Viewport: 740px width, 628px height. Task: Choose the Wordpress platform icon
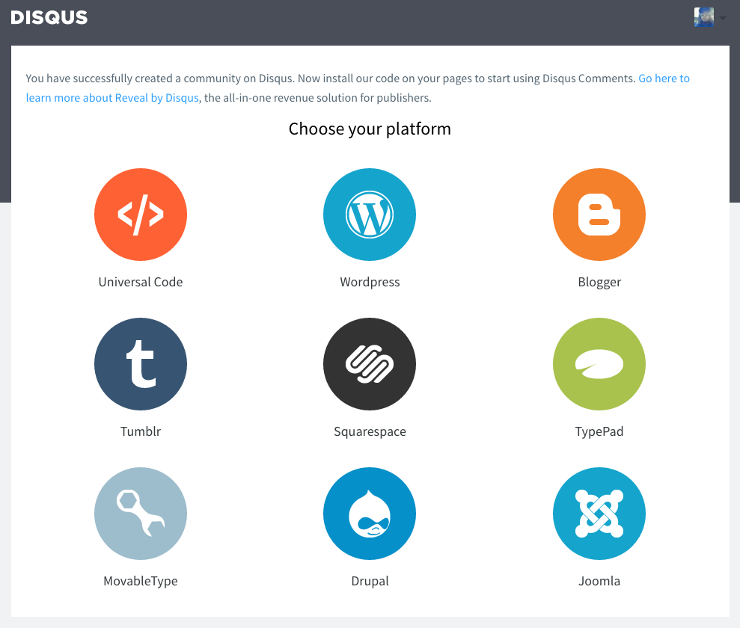(370, 215)
